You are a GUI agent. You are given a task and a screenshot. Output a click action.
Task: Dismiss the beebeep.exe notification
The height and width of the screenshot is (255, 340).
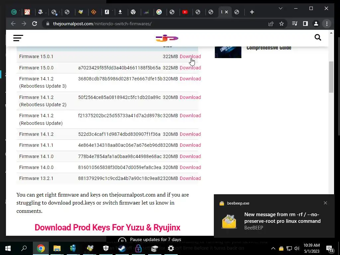pyautogui.click(x=325, y=203)
